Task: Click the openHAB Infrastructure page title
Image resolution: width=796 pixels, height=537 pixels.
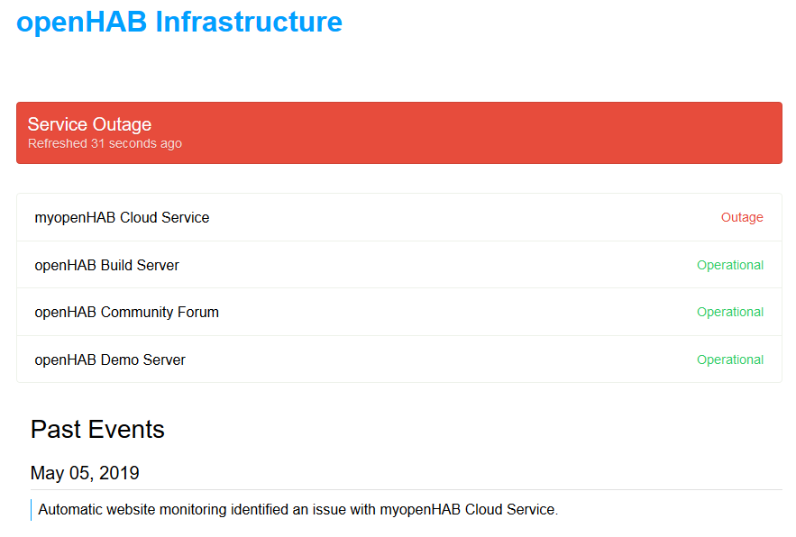Action: [178, 22]
